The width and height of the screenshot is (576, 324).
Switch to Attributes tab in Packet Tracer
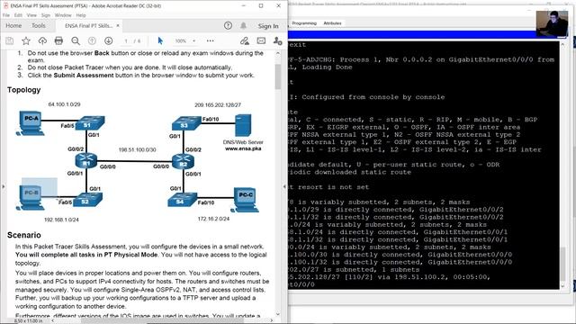tap(332, 23)
